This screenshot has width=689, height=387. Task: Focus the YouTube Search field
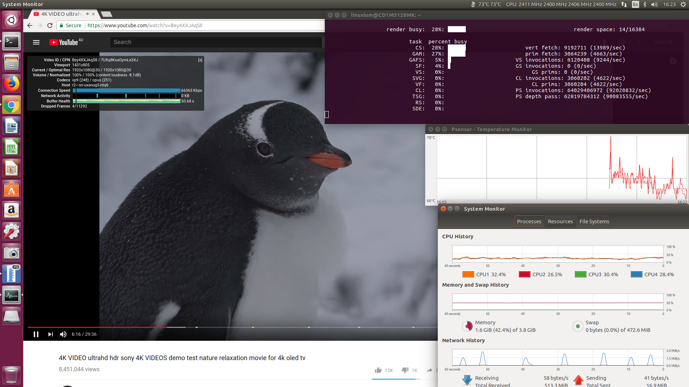click(x=216, y=42)
